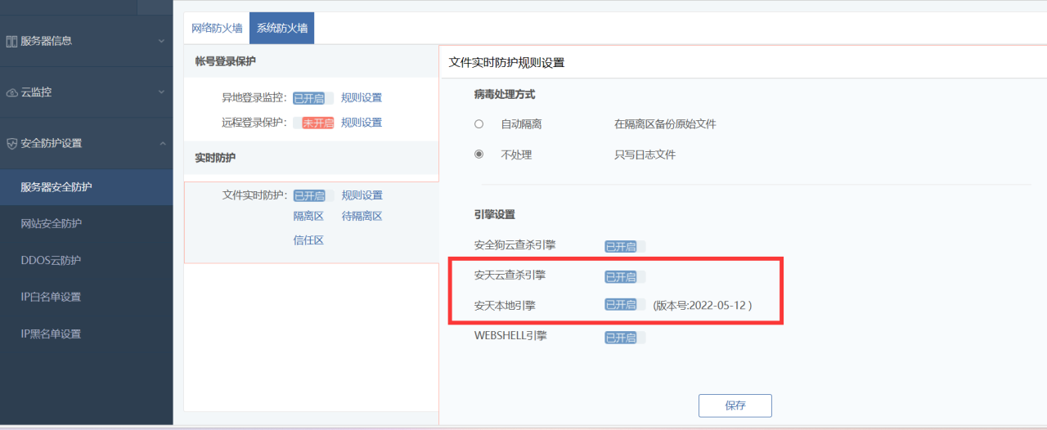
Task: Select the 不处理 radio option
Action: [x=479, y=155]
